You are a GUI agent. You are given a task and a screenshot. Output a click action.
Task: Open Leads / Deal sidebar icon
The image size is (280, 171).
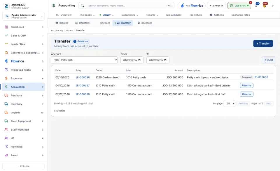(x=6, y=44)
